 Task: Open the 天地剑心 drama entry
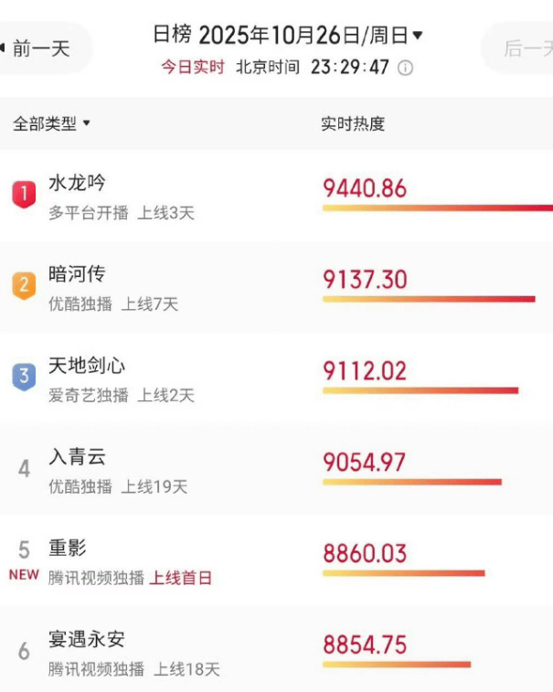pyautogui.click(x=87, y=366)
